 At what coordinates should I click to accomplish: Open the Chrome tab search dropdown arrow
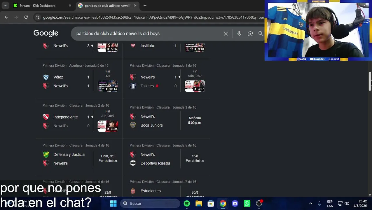pos(5,6)
